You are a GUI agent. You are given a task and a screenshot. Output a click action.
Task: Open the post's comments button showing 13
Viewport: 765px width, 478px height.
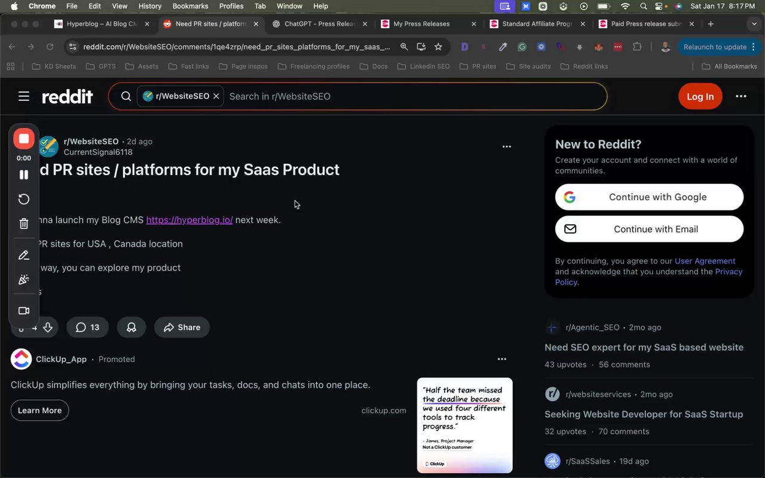click(87, 327)
